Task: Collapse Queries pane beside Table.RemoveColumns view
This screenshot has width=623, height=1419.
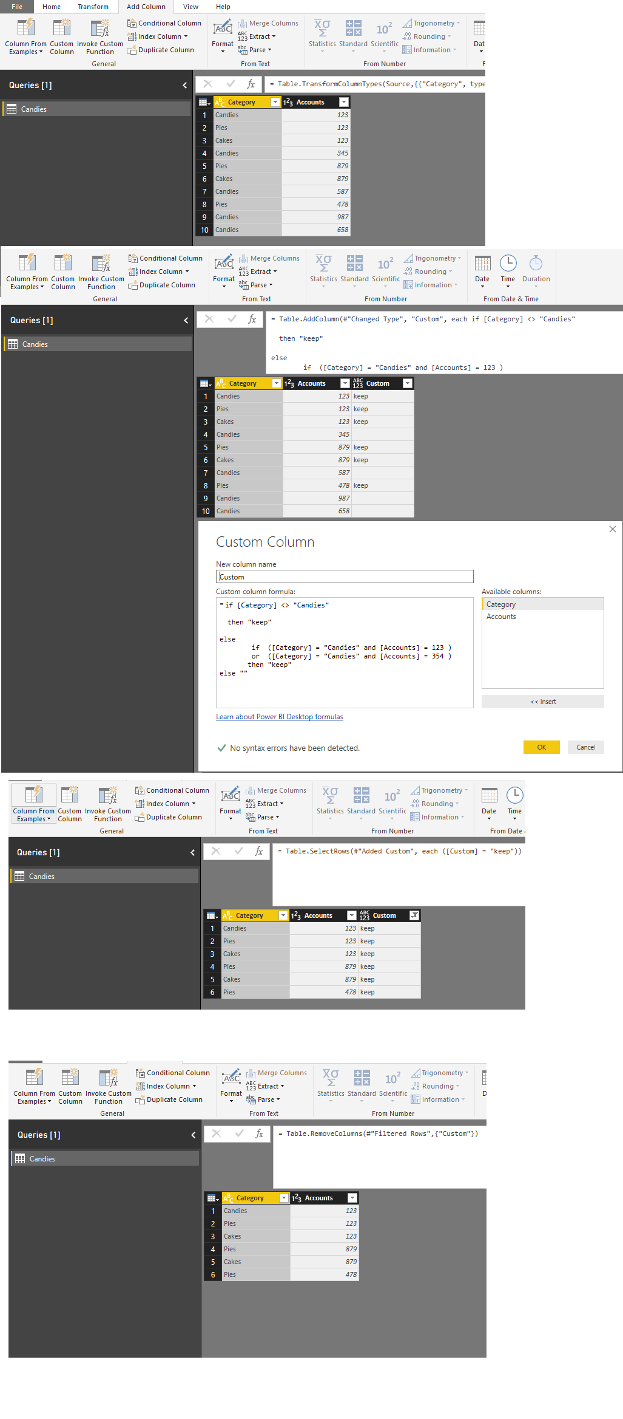Action: [x=194, y=1135]
